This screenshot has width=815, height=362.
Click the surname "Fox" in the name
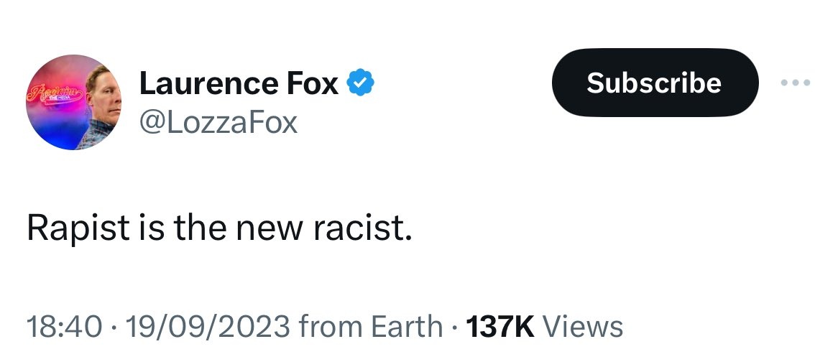tap(311, 85)
